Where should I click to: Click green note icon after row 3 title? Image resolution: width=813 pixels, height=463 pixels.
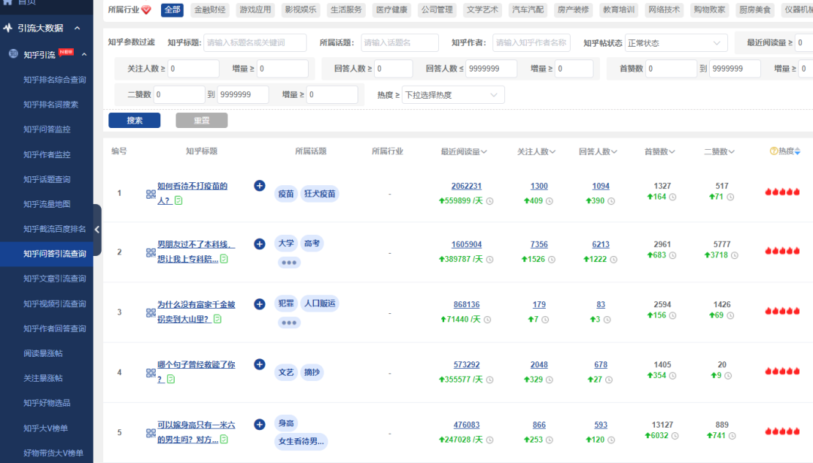click(218, 319)
